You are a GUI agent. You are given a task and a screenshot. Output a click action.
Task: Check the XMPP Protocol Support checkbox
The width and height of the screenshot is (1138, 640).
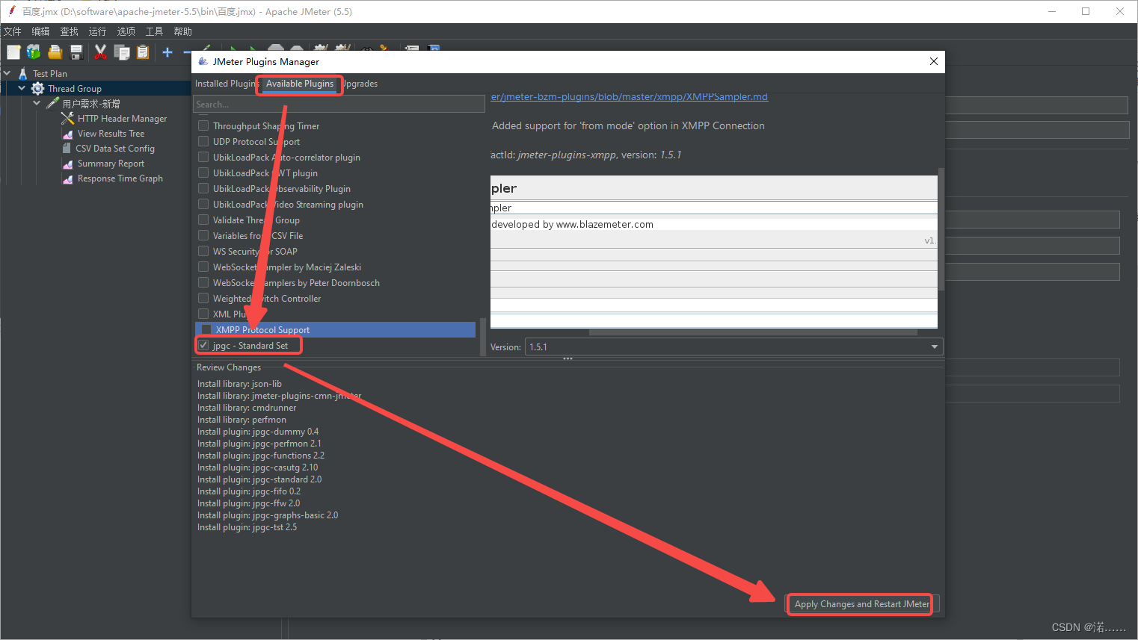(x=206, y=329)
